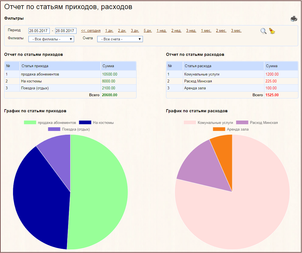Click the 100.00 expense amount
Viewport: 302px width, 253px height.
point(271,88)
